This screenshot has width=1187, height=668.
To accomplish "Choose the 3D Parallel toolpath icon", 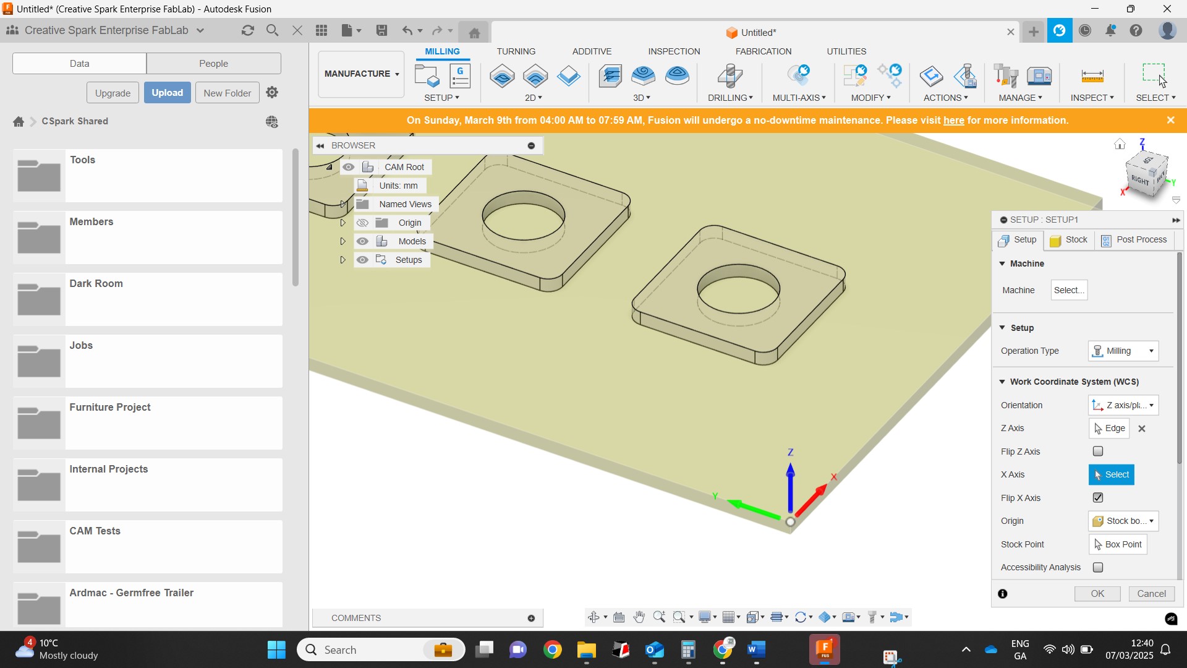I will [x=678, y=76].
